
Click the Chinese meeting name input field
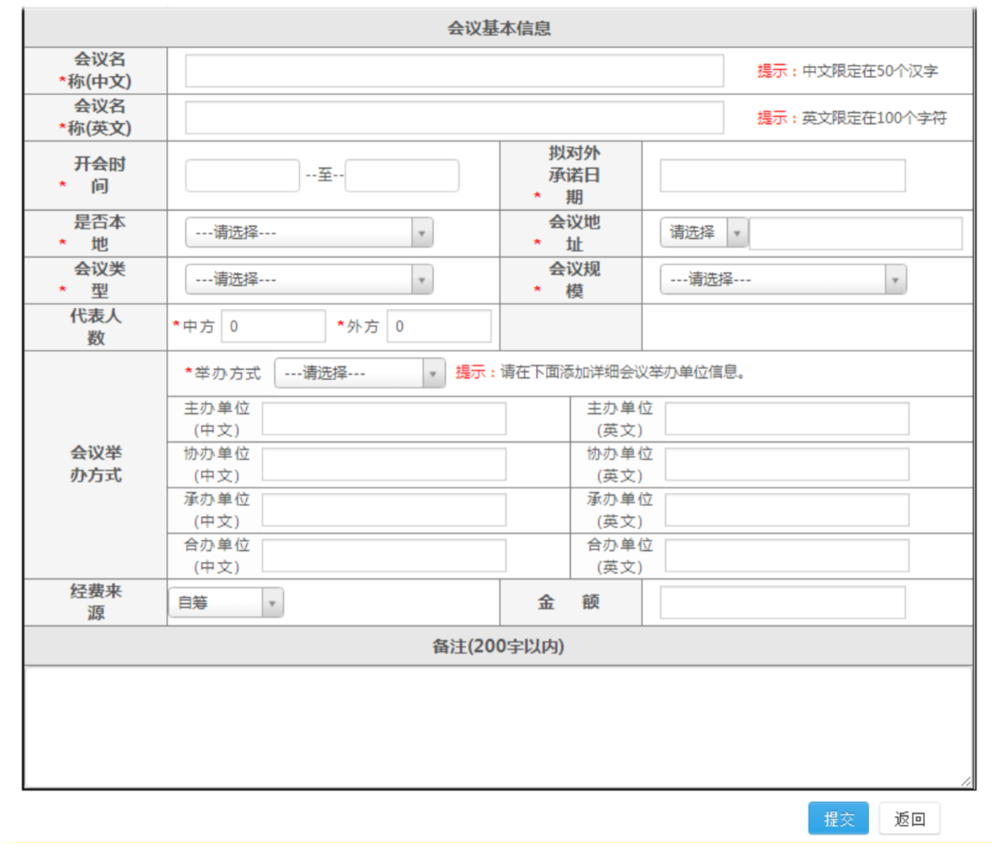point(454,71)
